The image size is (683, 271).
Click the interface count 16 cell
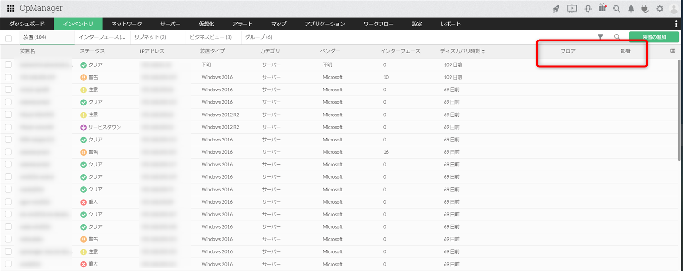click(x=386, y=152)
